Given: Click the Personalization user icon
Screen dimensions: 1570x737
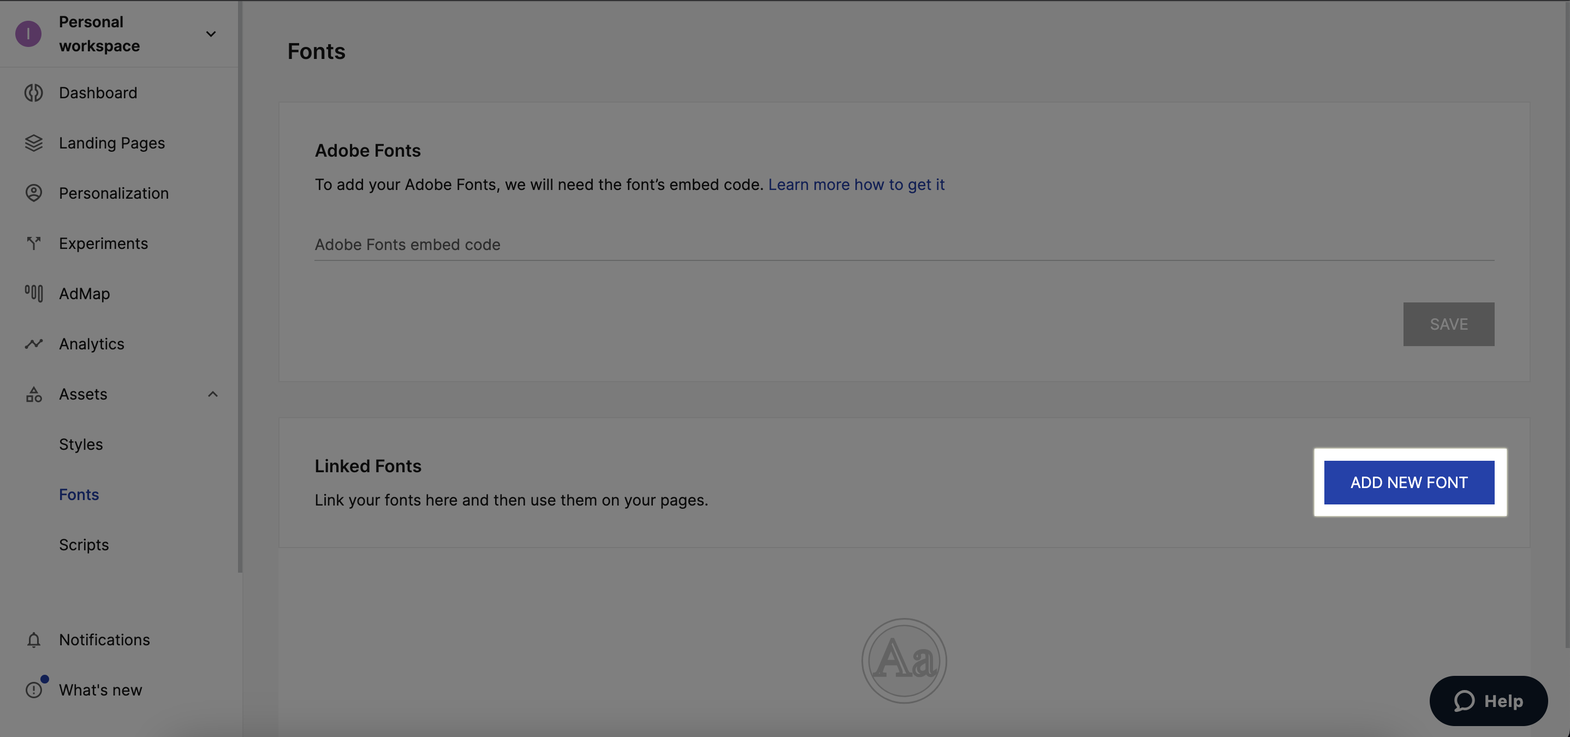Looking at the screenshot, I should 33,193.
